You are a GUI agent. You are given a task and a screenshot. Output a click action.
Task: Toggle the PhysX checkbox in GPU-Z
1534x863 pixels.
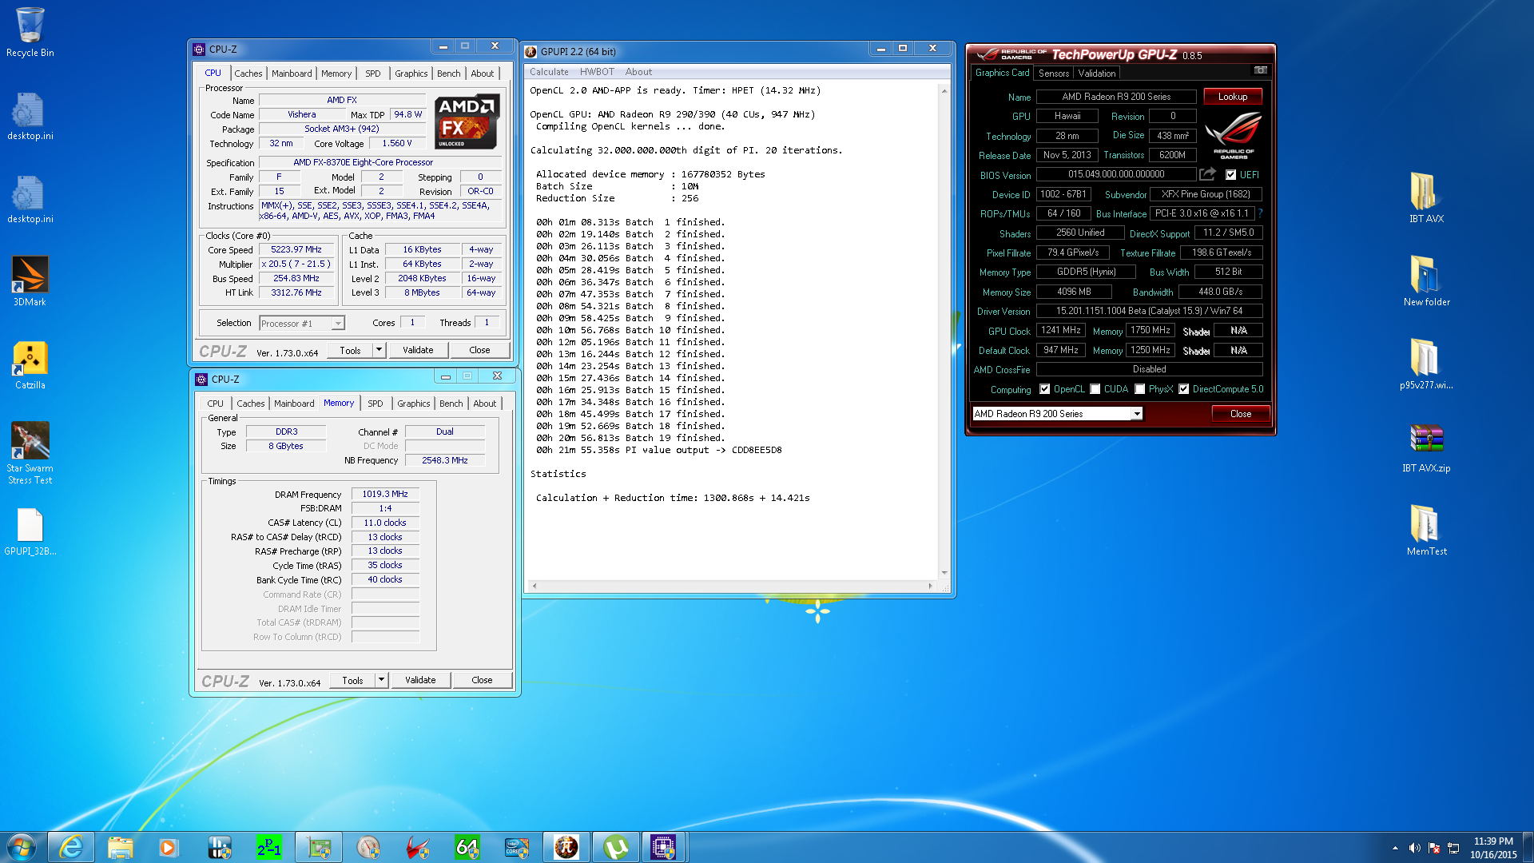pyautogui.click(x=1140, y=389)
